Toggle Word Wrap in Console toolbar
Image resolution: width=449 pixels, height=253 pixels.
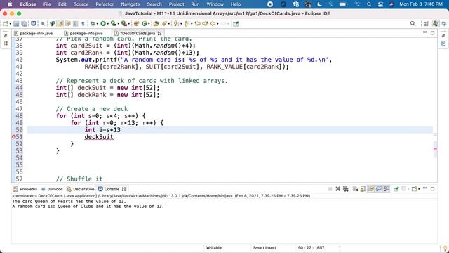pyautogui.click(x=371, y=189)
